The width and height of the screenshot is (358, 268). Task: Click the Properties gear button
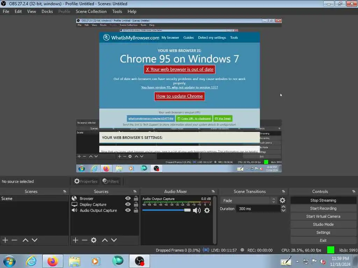pos(86,181)
